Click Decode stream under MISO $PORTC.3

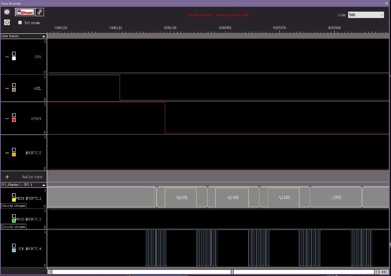point(13,227)
